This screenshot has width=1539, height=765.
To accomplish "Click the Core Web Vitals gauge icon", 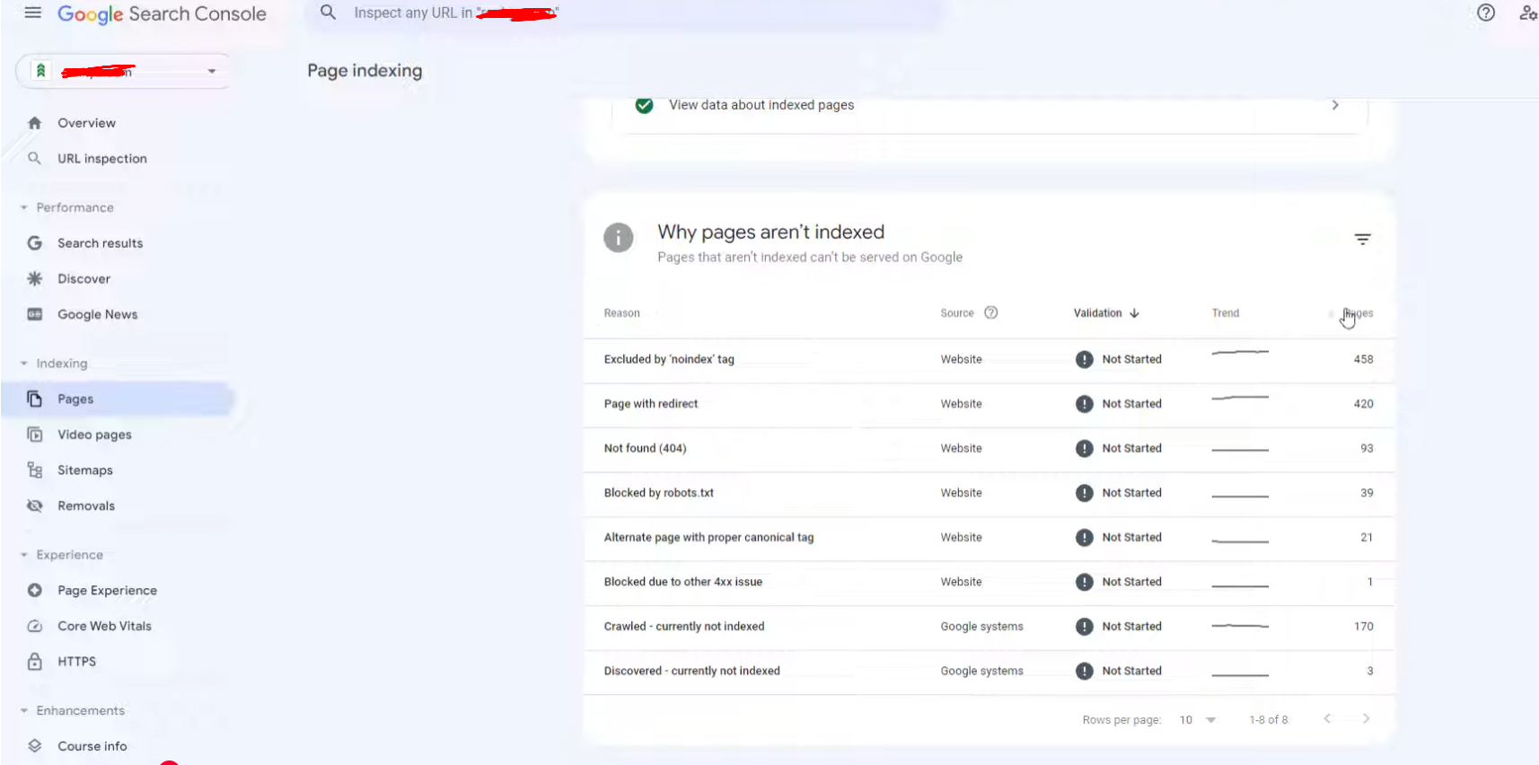I will (x=35, y=626).
